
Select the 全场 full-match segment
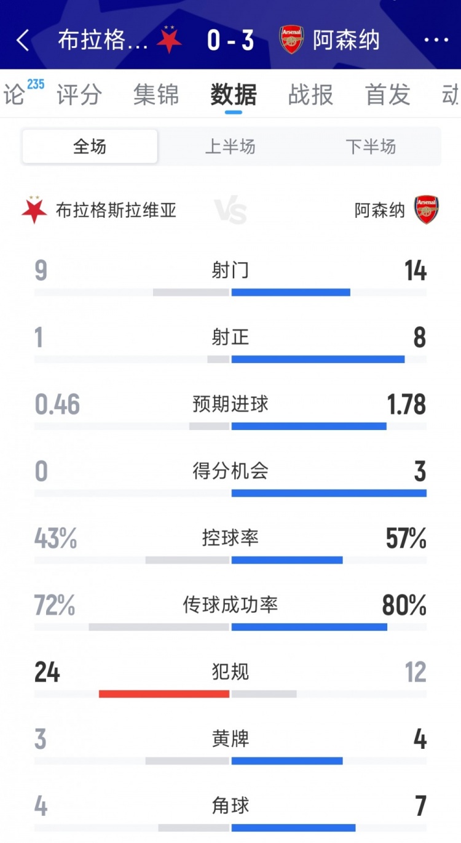[90, 146]
